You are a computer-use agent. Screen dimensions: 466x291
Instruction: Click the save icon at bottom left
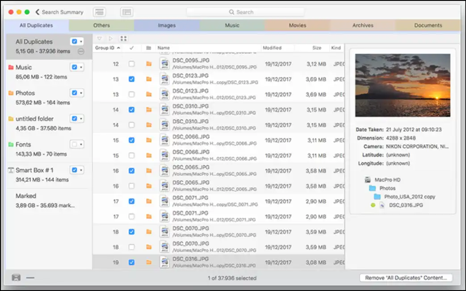pyautogui.click(x=16, y=277)
